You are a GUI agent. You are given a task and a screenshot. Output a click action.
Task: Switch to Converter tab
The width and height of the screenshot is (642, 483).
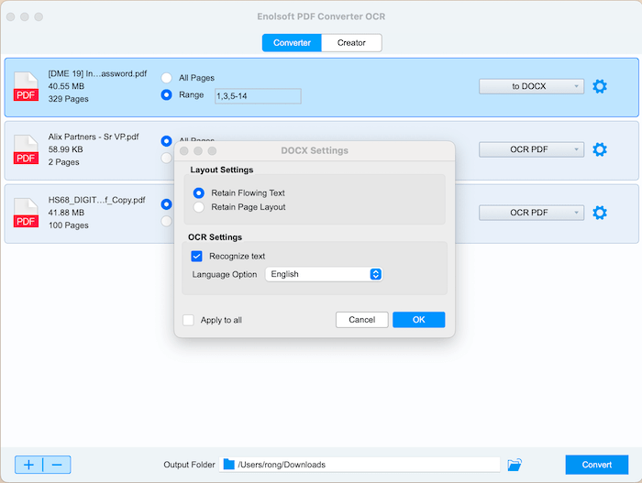click(292, 42)
